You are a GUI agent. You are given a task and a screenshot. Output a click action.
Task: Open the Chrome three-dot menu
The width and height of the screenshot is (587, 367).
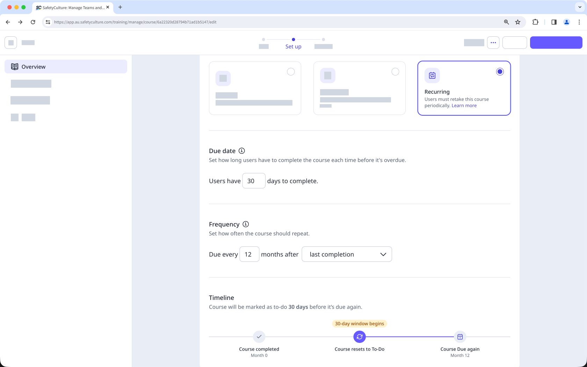pos(579,22)
